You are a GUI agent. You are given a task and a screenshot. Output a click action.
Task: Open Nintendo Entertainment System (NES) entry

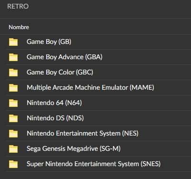pos(82,134)
